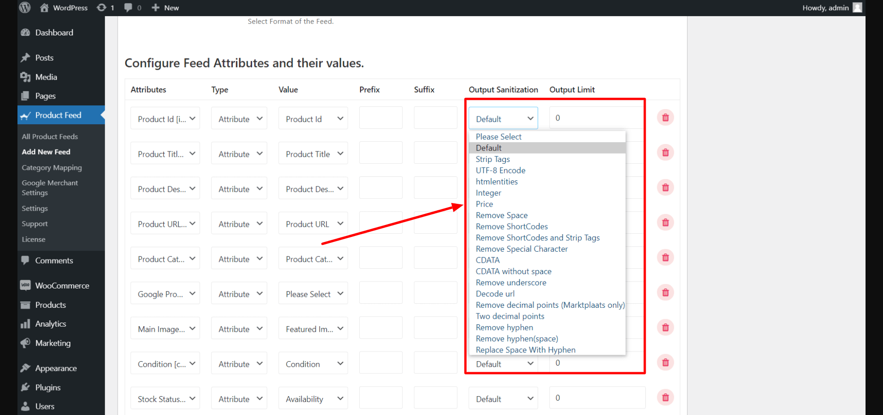Click the WordPress logo icon
Image resolution: width=883 pixels, height=415 pixels.
25,7
